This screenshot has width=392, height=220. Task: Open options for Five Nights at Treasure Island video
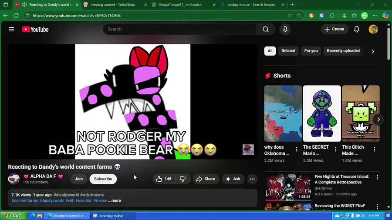point(377,177)
